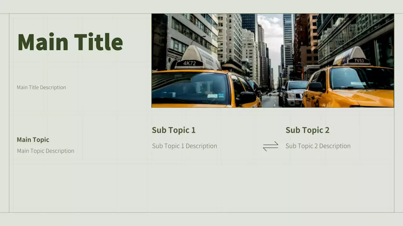403x226 pixels.
Task: Click the windshield of the 7V53 taxi
Action: click(x=361, y=78)
